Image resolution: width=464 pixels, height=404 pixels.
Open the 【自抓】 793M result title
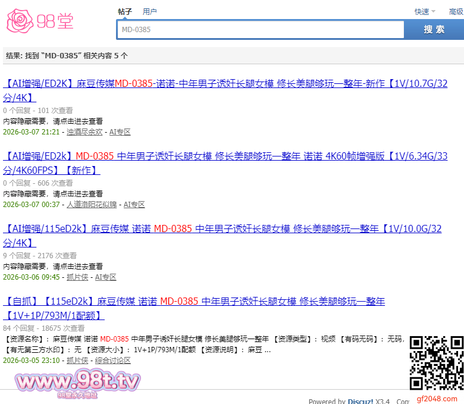[194, 308]
